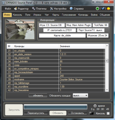115x120 pixels.
Task: Click the Остановить button
Action: [78, 113]
